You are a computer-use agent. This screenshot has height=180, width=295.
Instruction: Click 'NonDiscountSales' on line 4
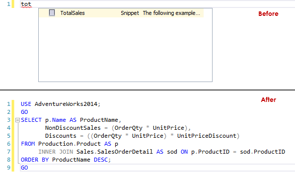point(73,128)
